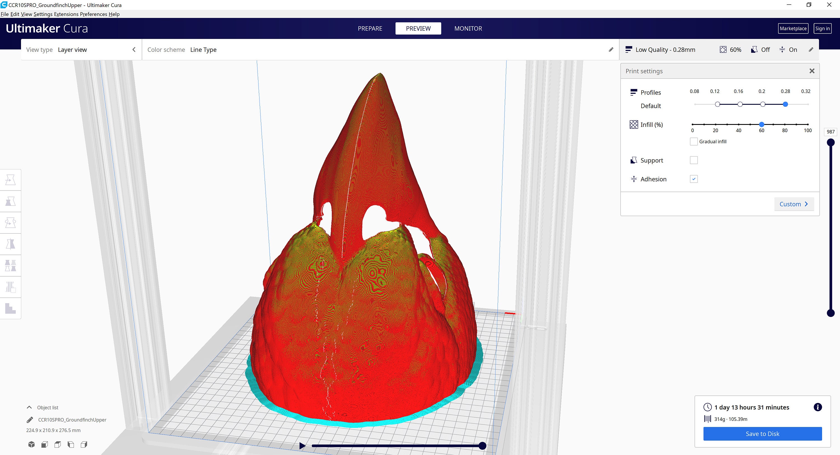Viewport: 840px width, 455px height.
Task: Select the Move tool in left toolbar
Action: [10, 180]
